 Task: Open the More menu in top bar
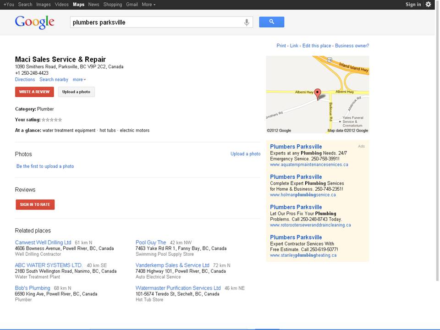(x=148, y=5)
